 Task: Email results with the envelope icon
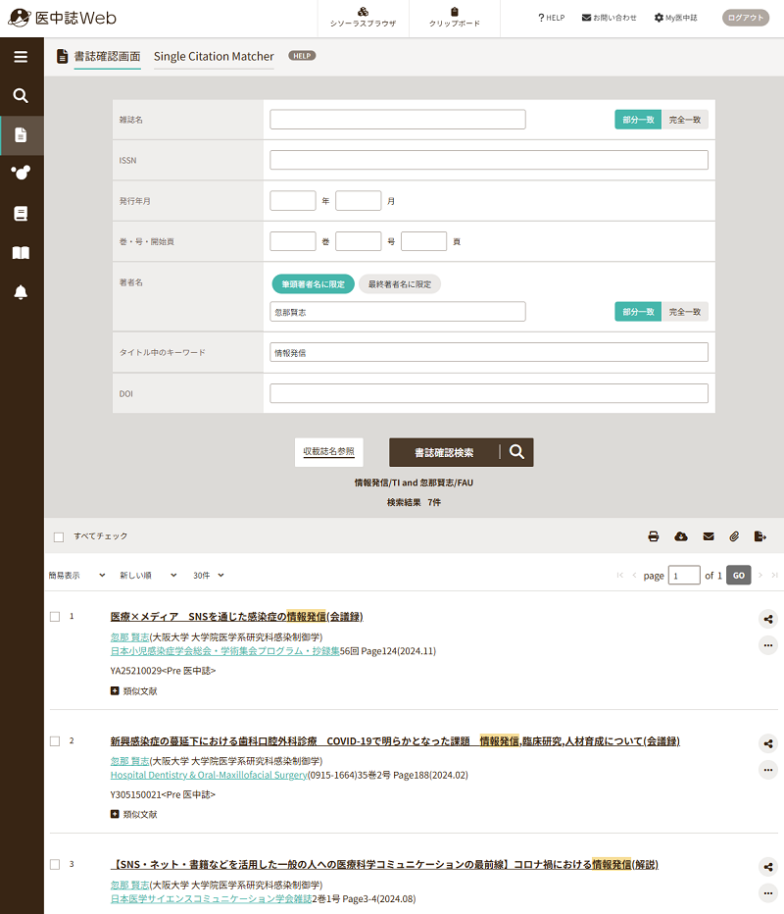pos(709,536)
